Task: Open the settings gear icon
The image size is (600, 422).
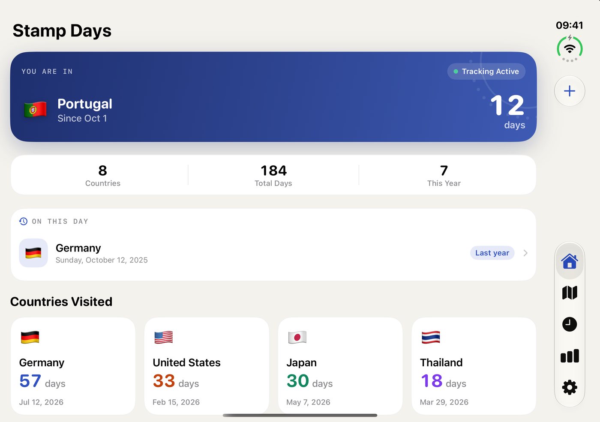Action: click(570, 387)
